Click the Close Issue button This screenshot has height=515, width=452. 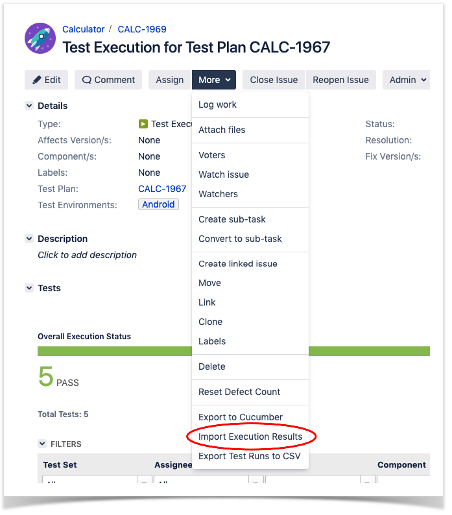coord(274,80)
